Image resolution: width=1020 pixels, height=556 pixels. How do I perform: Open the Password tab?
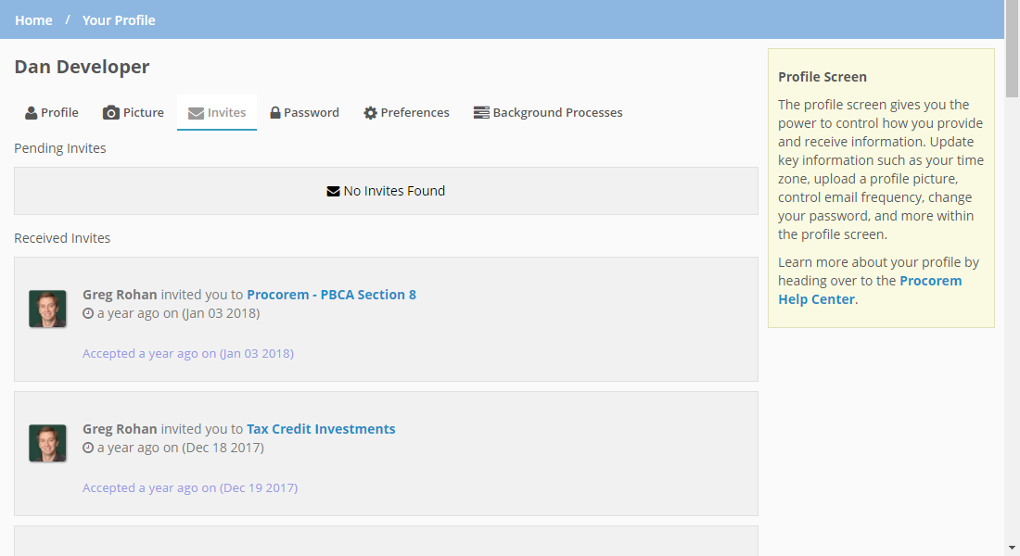(x=304, y=112)
